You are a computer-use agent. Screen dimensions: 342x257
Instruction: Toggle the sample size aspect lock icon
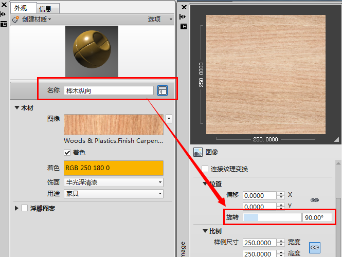tap(315, 247)
